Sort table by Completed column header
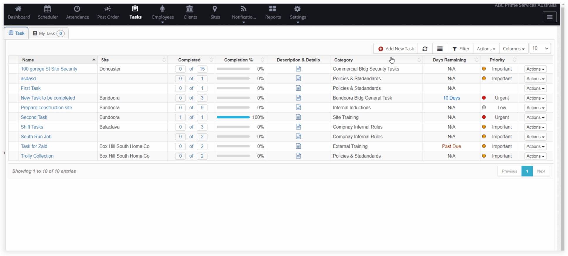Viewport: 568px width, 256px height. point(191,60)
